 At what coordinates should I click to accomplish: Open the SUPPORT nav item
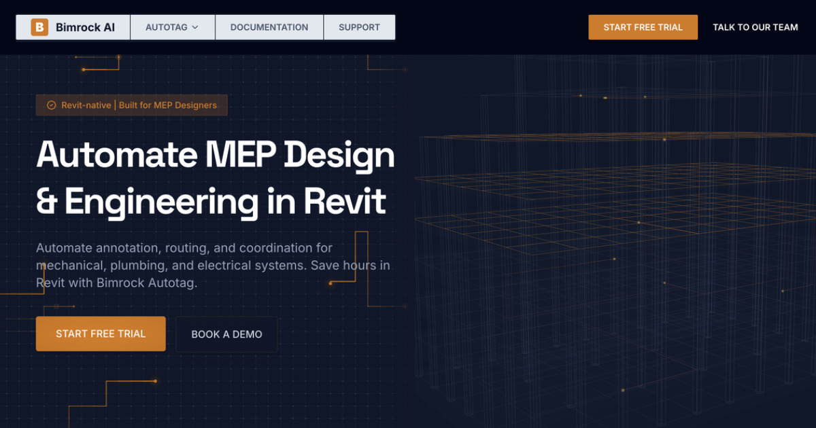359,27
